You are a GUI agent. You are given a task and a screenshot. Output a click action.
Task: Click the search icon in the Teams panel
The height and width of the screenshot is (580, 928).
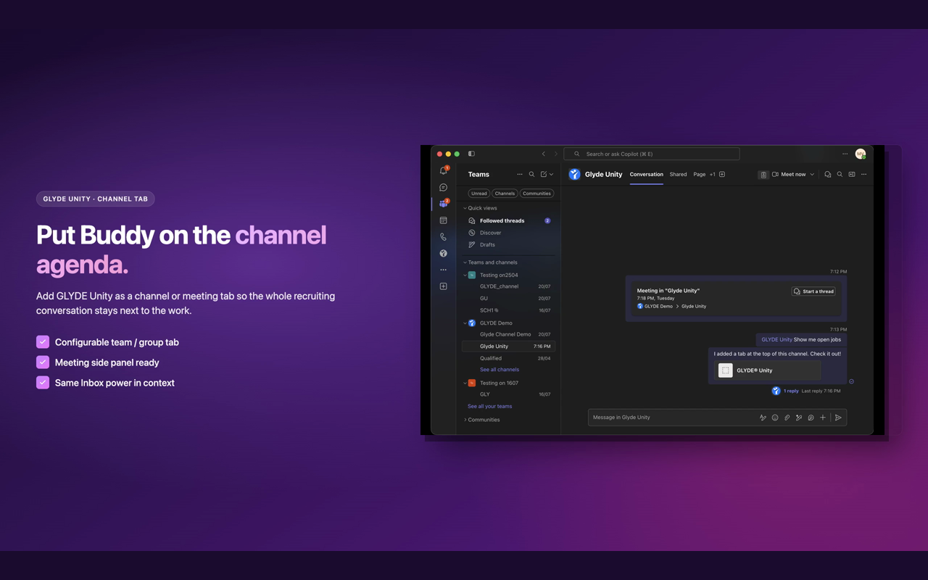point(531,175)
